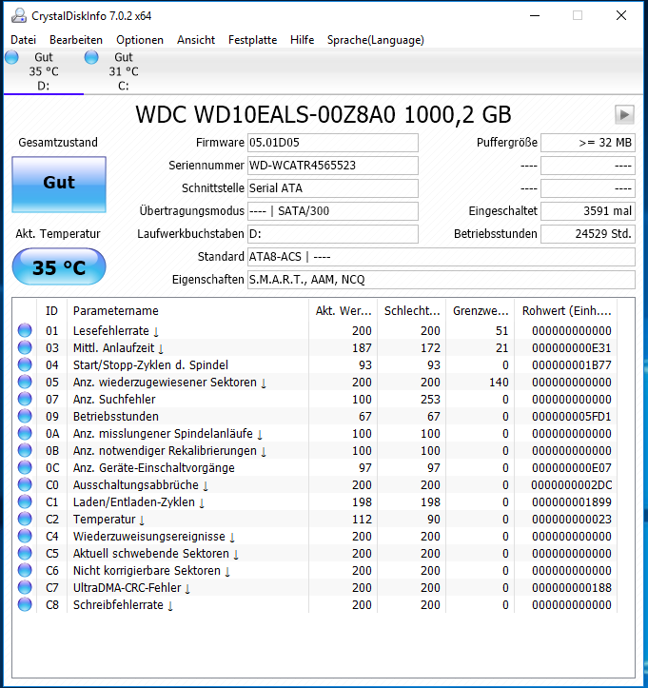Click status orb for Aktuell schwebende Sektoren

tap(25, 553)
